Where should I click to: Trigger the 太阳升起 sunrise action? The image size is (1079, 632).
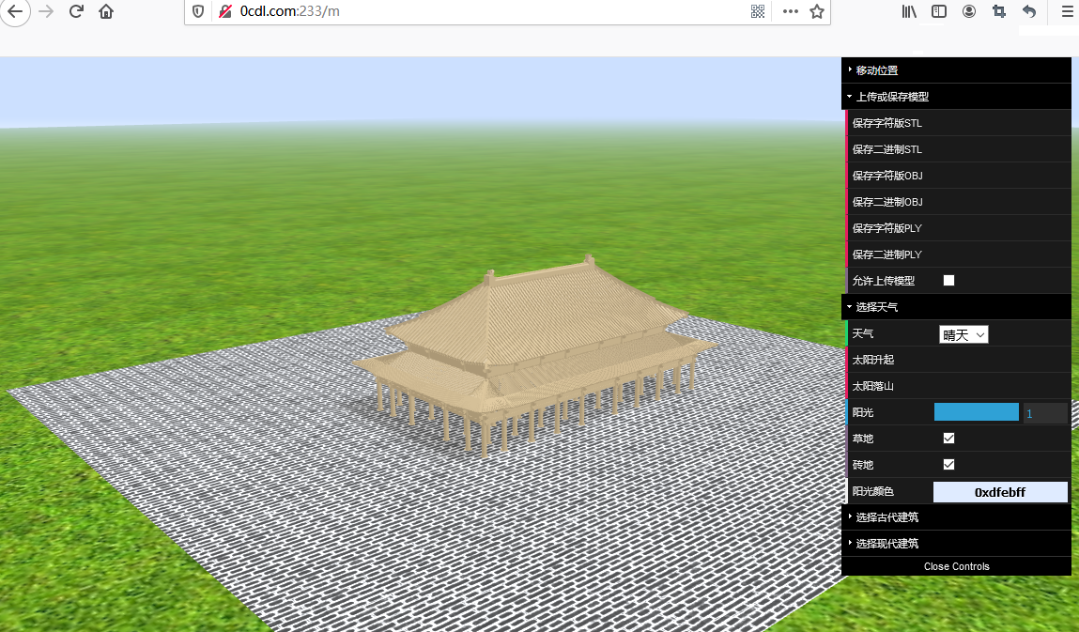point(873,360)
